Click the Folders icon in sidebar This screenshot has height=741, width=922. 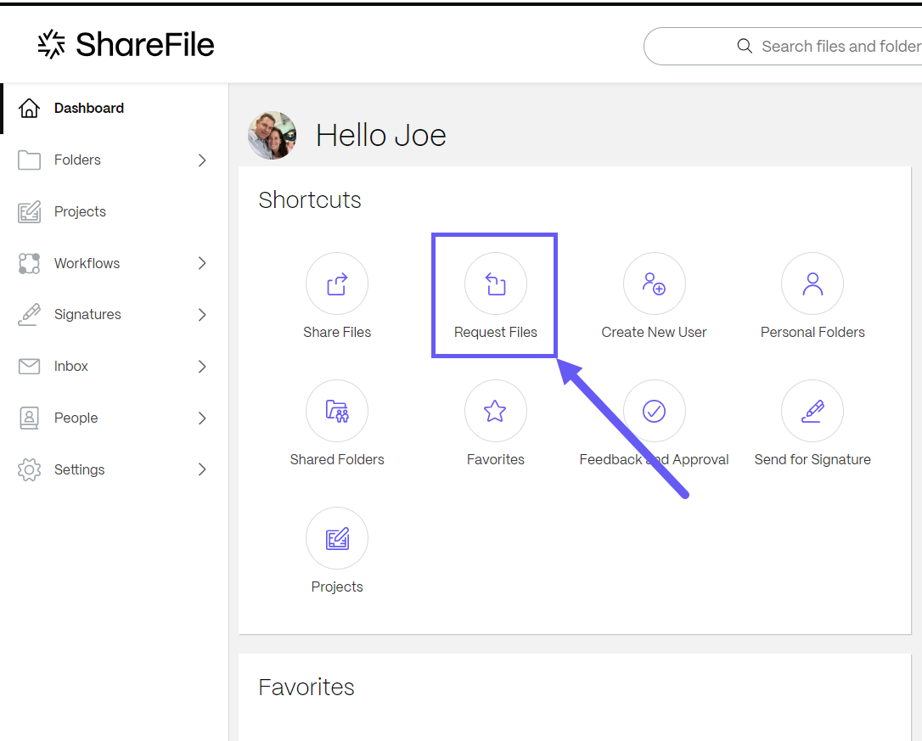(x=29, y=160)
